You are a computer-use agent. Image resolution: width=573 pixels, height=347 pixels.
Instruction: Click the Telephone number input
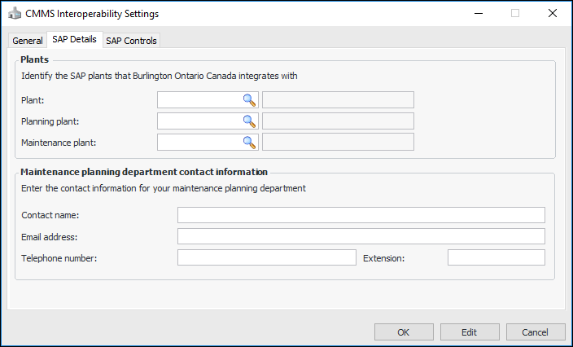pyautogui.click(x=266, y=257)
